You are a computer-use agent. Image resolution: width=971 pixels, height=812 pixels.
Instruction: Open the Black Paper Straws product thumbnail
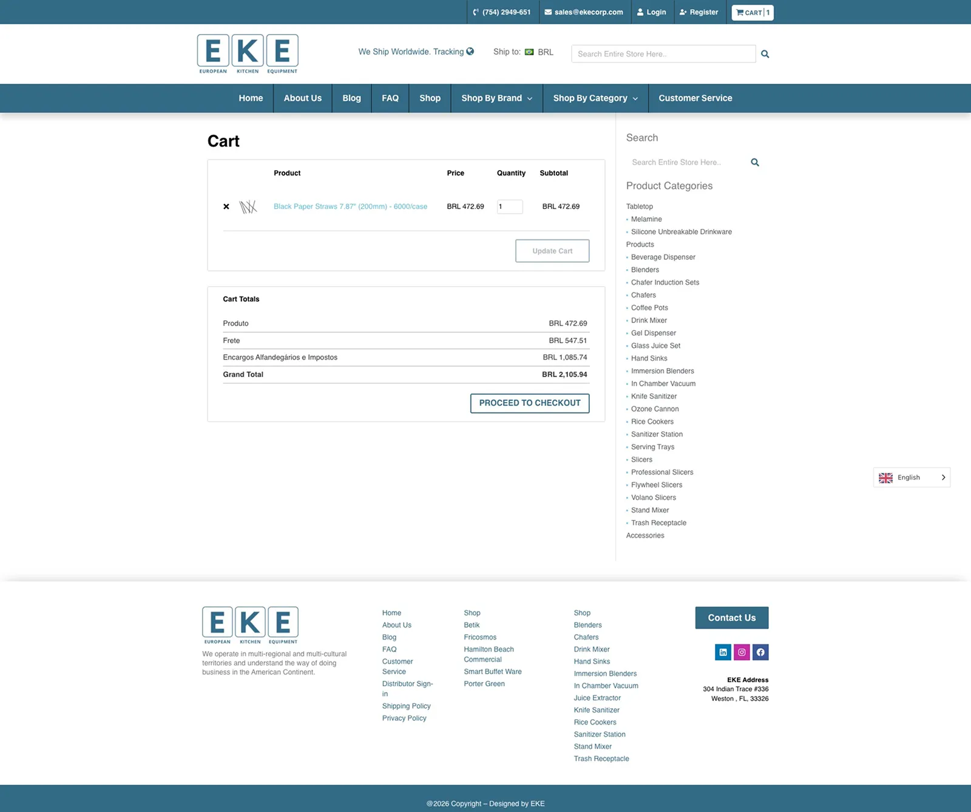tap(248, 207)
